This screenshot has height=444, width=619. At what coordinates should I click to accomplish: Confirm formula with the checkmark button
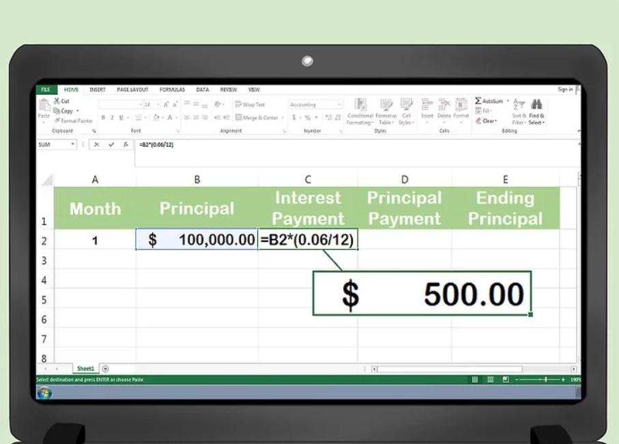point(111,145)
